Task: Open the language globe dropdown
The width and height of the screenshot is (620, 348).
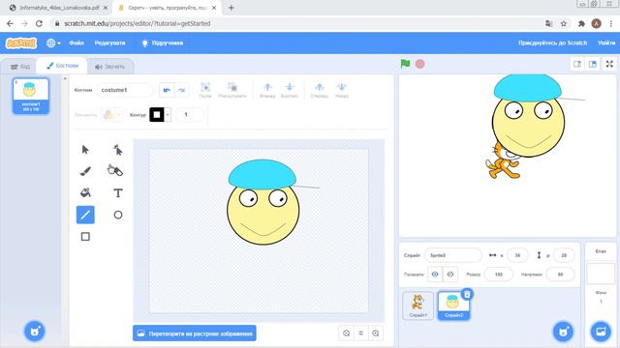Action: click(53, 43)
